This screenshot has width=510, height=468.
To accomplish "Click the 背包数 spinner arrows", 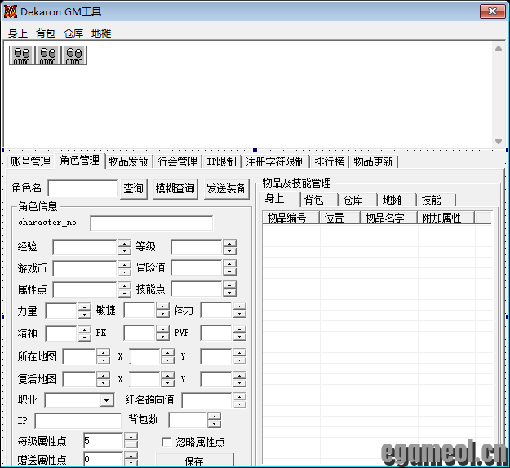I will tap(214, 420).
